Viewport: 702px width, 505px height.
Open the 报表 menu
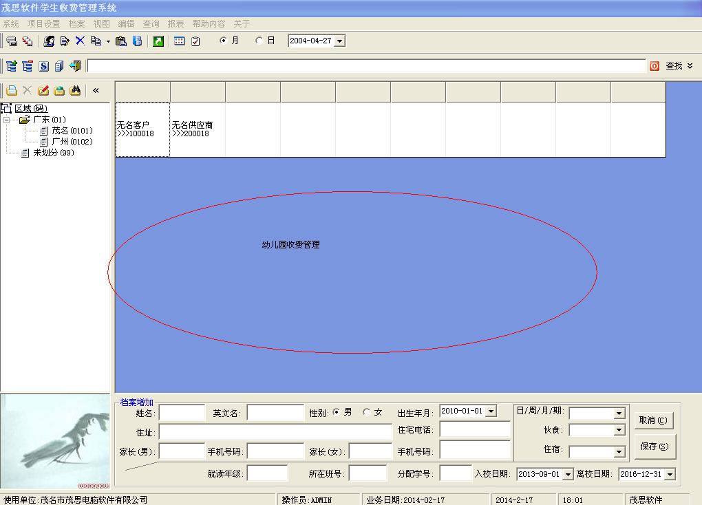(x=175, y=23)
